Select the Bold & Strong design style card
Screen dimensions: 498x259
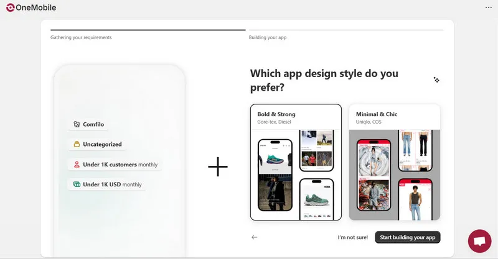tap(296, 162)
